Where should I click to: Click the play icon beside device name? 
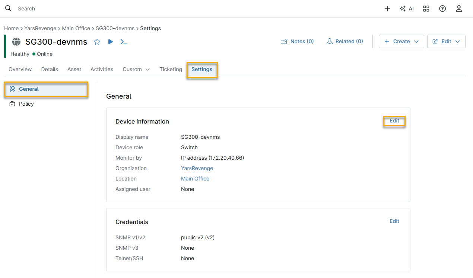111,42
